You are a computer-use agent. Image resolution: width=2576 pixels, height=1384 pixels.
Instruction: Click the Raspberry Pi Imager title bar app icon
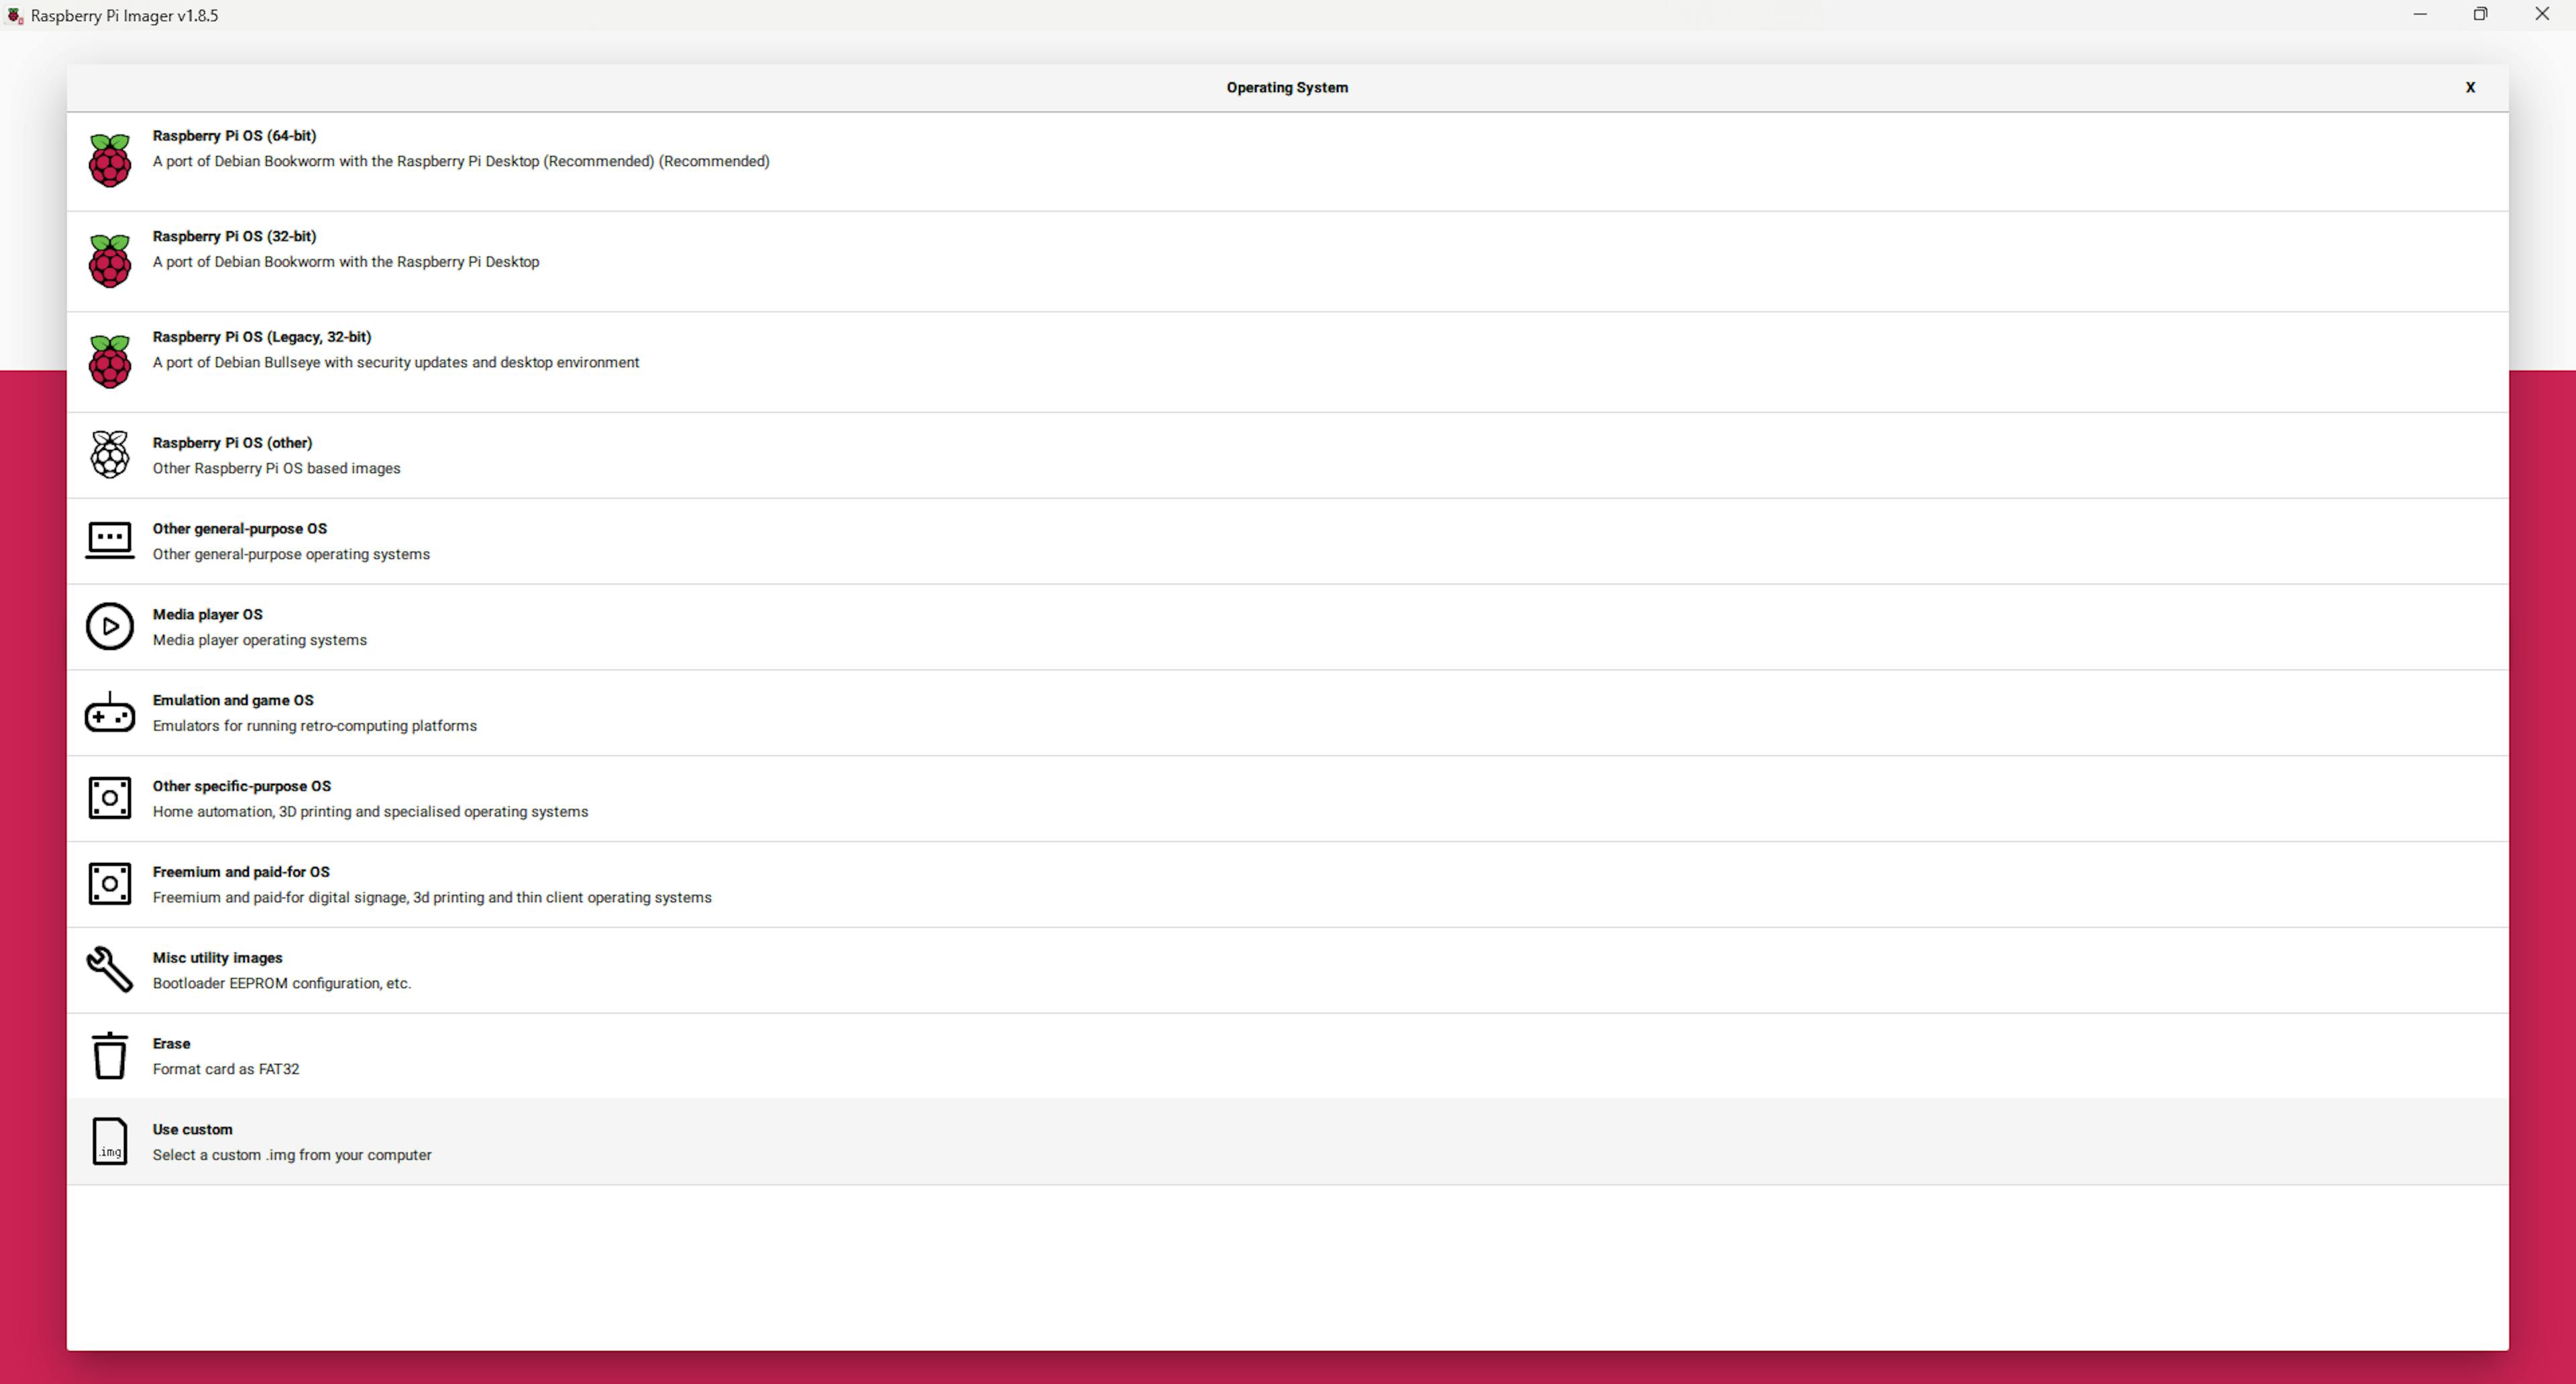[x=15, y=15]
